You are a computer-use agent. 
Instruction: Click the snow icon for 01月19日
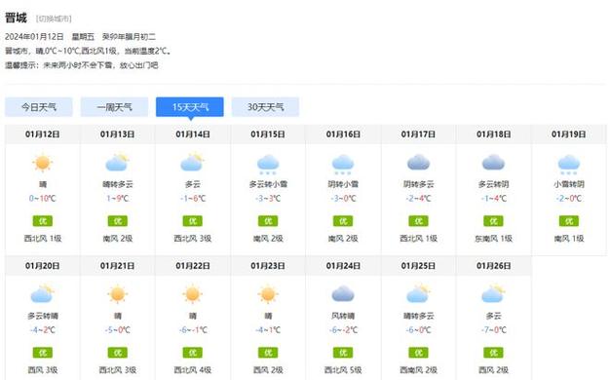569,164
